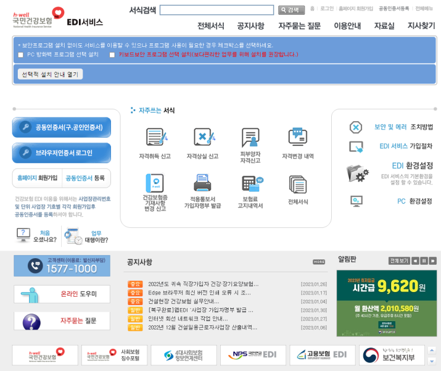This screenshot has height=371, width=441.
Task: Click 알림판 전체보기 button
Action: (399, 261)
